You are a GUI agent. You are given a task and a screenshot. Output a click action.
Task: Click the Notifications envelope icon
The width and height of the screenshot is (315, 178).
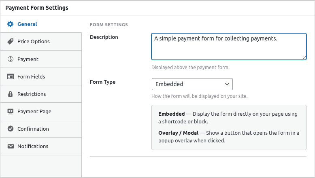pos(11,146)
